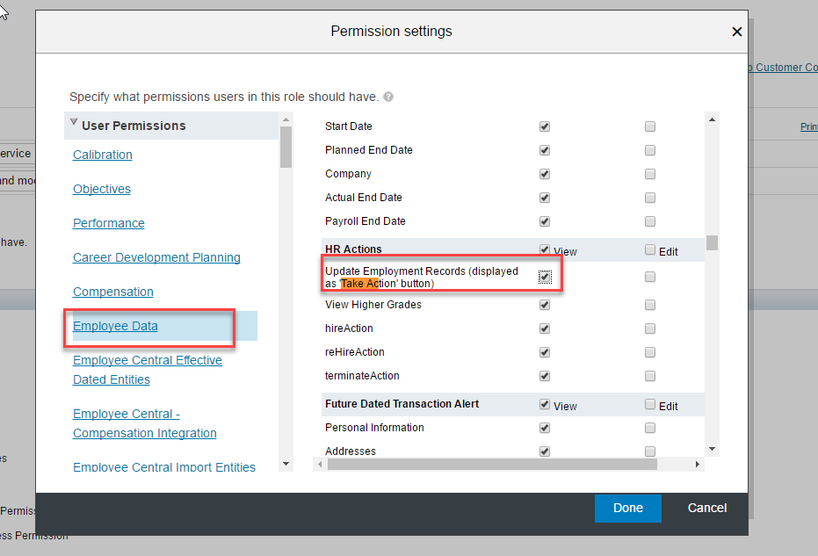Click the right panel scroll-up arrow
This screenshot has width=818, height=556.
pyautogui.click(x=712, y=120)
